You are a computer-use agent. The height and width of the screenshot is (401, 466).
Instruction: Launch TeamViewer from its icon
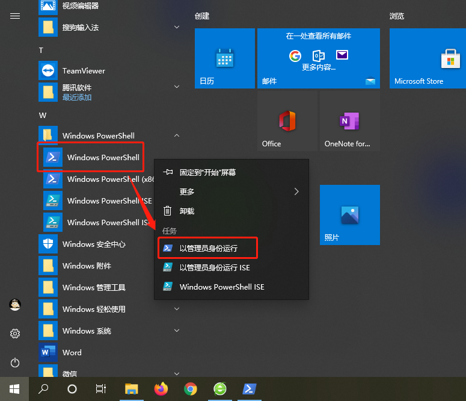[48, 70]
